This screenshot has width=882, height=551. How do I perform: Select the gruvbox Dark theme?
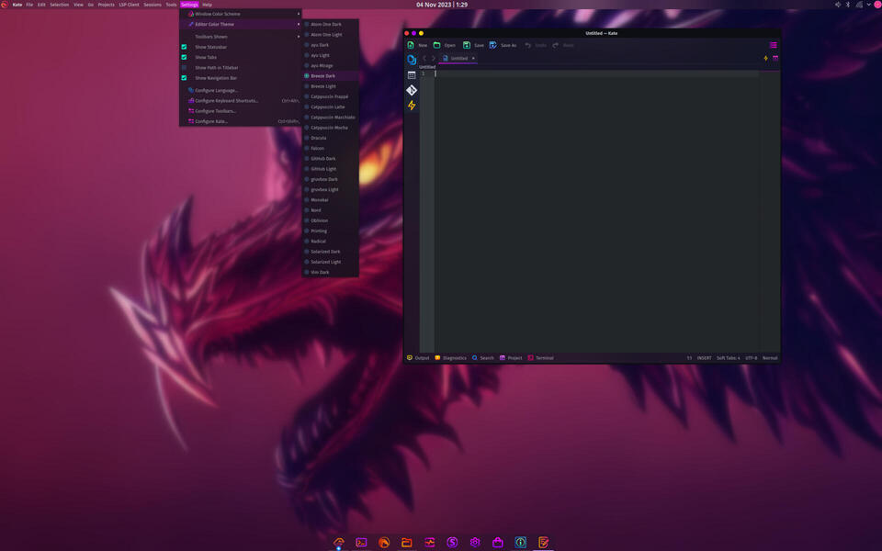tap(330, 179)
